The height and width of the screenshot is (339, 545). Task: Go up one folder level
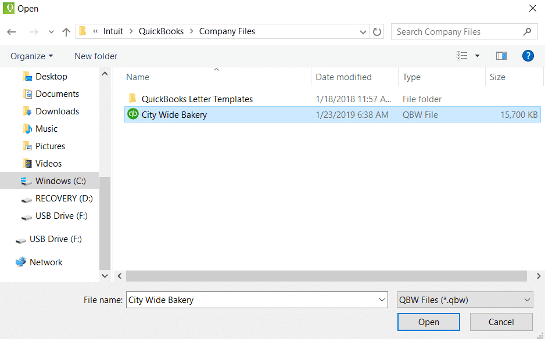pos(66,32)
